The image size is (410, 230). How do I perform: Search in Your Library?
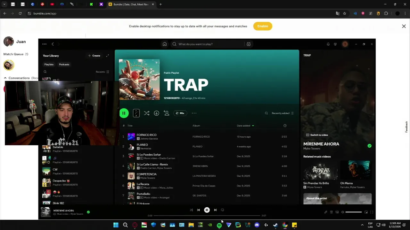click(x=45, y=72)
